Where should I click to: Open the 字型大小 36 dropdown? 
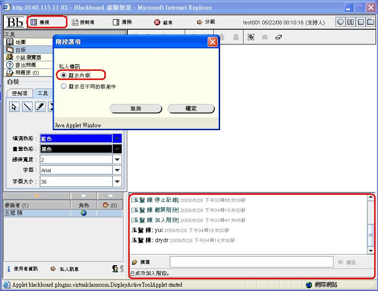[x=117, y=182]
